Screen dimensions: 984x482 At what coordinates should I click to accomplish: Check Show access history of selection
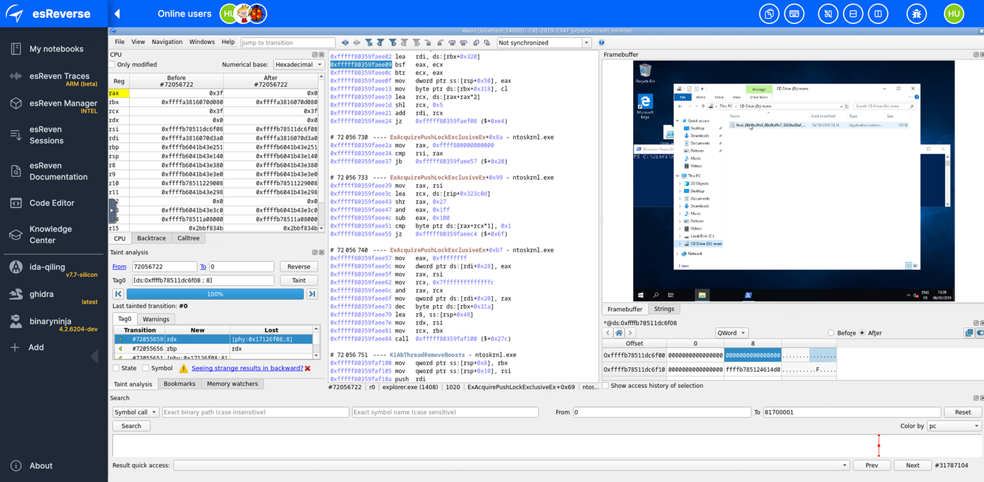coord(606,386)
